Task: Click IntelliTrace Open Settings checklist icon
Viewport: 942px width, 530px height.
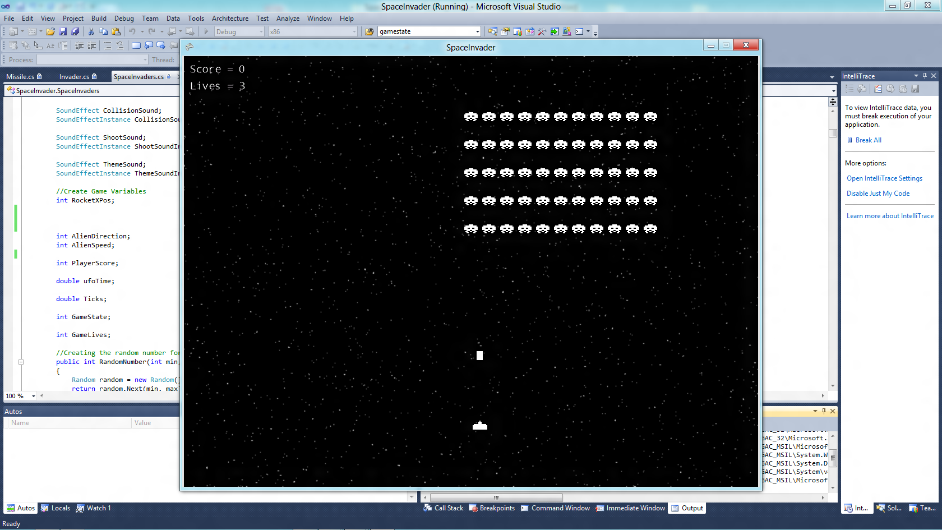Action: pos(878,89)
